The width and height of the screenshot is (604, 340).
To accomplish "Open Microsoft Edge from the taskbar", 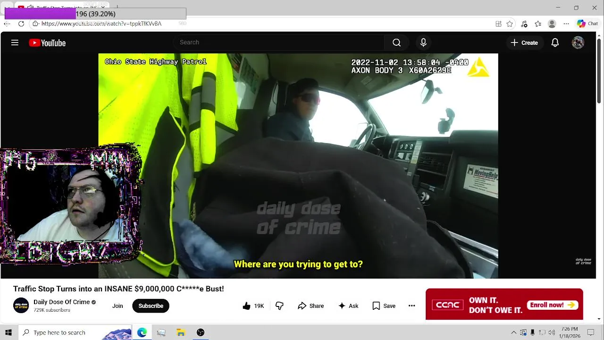I will click(142, 332).
